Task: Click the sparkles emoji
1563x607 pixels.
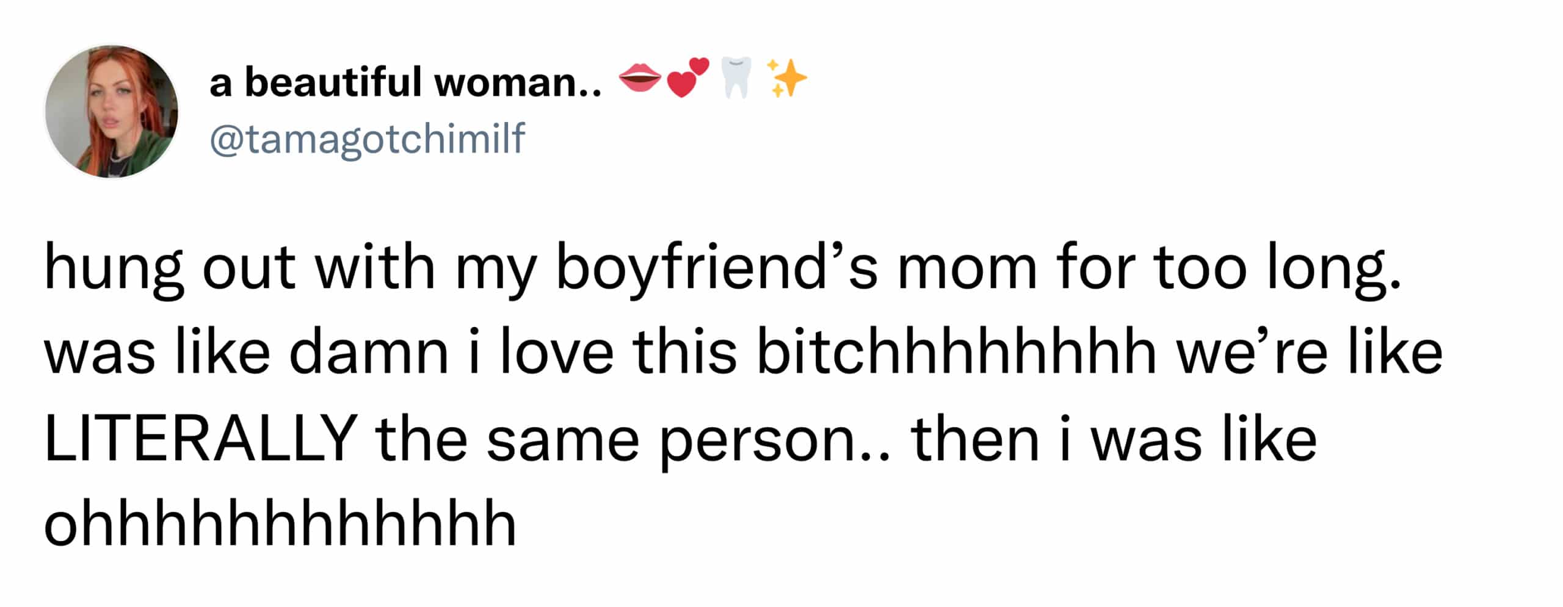Action: point(788,79)
